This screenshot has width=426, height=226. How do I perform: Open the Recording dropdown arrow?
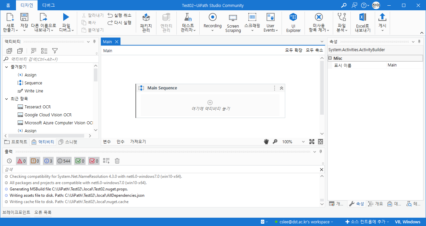pos(212,31)
